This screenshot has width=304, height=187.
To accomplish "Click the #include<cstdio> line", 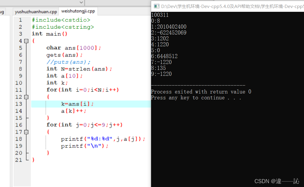I will (x=61, y=20).
